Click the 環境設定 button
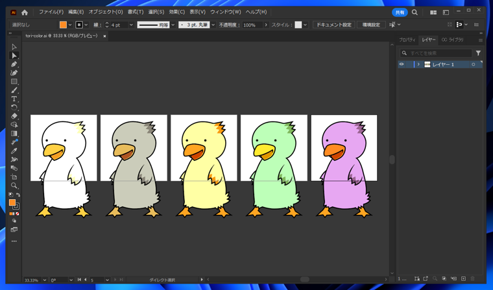 coord(371,25)
